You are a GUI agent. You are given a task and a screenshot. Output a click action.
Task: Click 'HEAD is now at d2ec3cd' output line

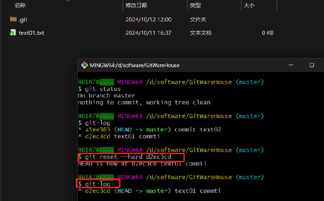pyautogui.click(x=142, y=164)
